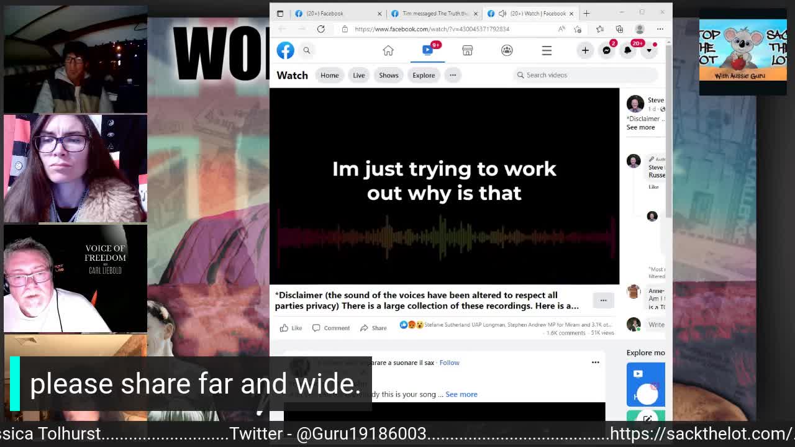Open the hamburger menu icon in Facebook nav
Screen dimensions: 795x447
(547, 50)
